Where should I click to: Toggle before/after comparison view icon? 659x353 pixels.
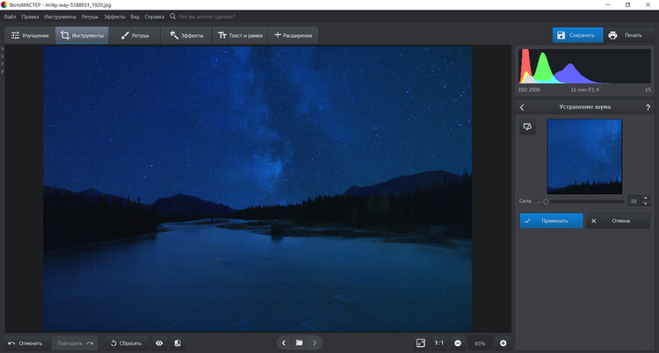click(x=177, y=342)
